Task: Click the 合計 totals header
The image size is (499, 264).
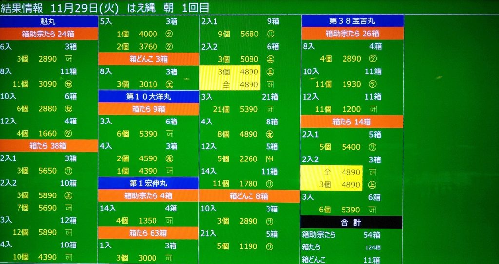Action: coord(352,222)
